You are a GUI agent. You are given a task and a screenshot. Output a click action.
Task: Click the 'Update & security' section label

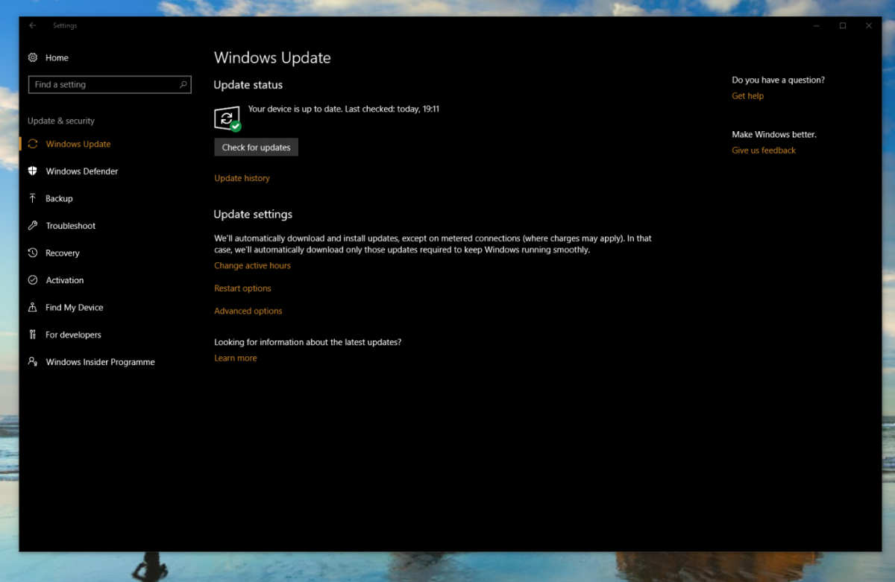[61, 121]
